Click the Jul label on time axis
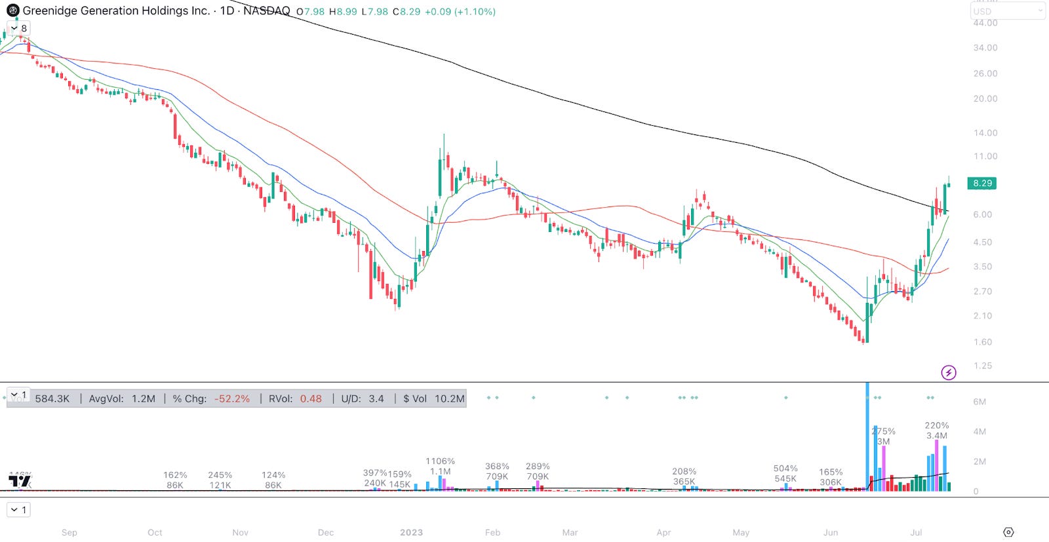Image resolution: width=1049 pixels, height=542 pixels. [916, 532]
